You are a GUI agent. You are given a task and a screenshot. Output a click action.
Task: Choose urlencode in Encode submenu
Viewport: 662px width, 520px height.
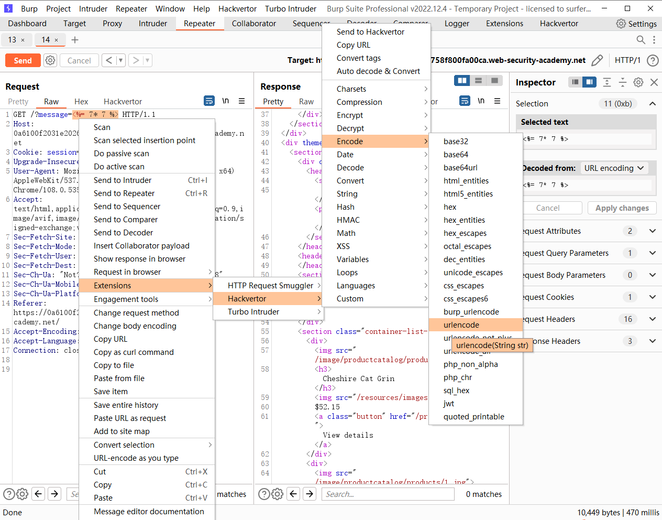point(476,325)
